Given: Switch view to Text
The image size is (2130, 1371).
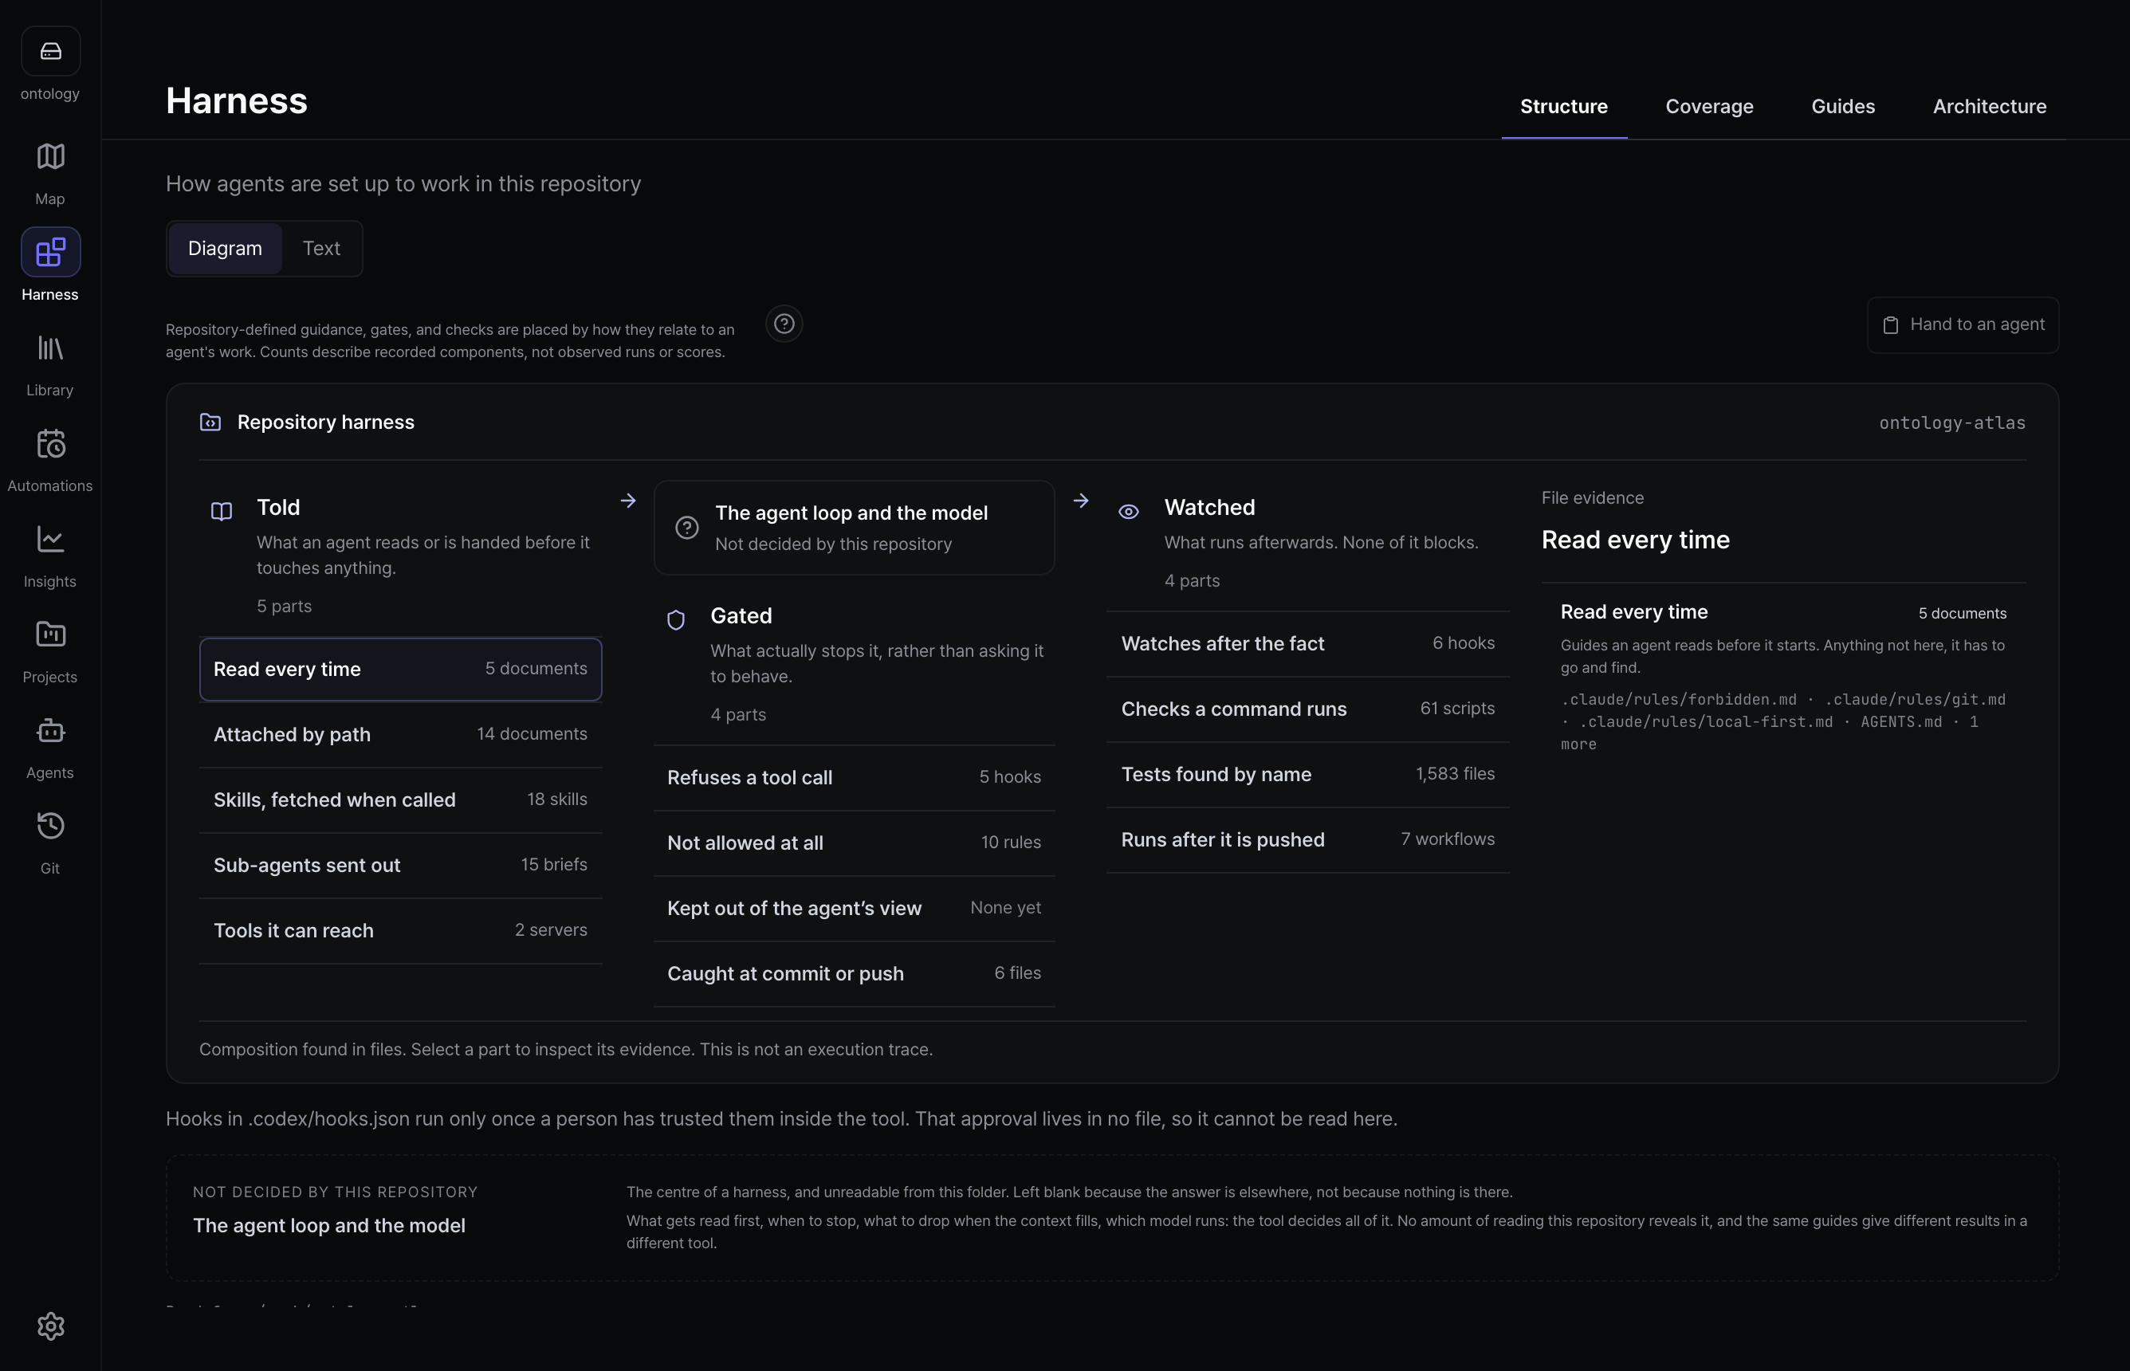Looking at the screenshot, I should (321, 249).
